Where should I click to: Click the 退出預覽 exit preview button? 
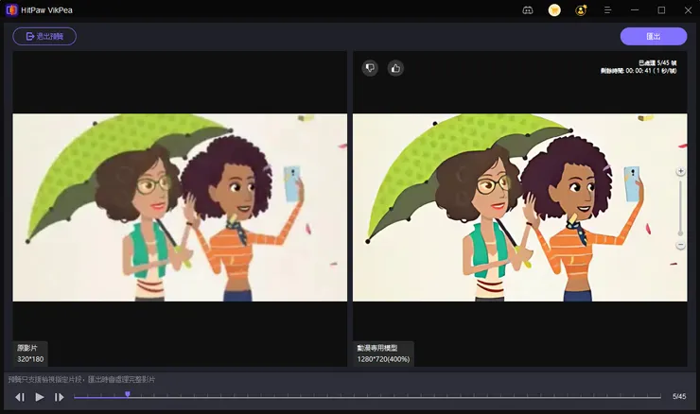click(x=44, y=36)
